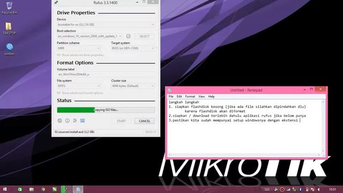343x193 pixels.
Task: Open the volume speaker tray icon
Action: (x=319, y=189)
